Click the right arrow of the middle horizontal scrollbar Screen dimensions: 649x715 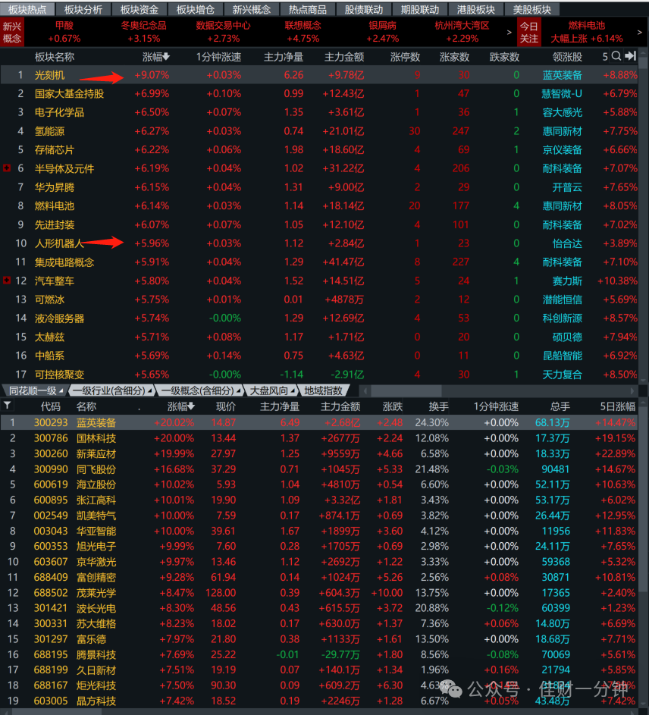[x=632, y=390]
